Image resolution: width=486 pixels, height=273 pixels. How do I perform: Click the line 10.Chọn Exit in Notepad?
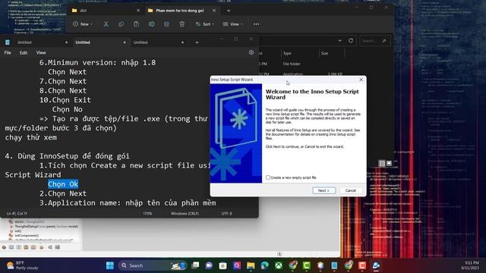pos(65,100)
